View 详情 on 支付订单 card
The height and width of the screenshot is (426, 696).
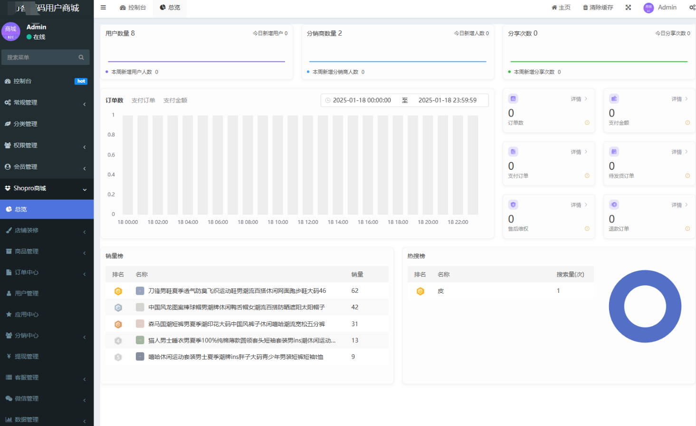[x=579, y=152]
